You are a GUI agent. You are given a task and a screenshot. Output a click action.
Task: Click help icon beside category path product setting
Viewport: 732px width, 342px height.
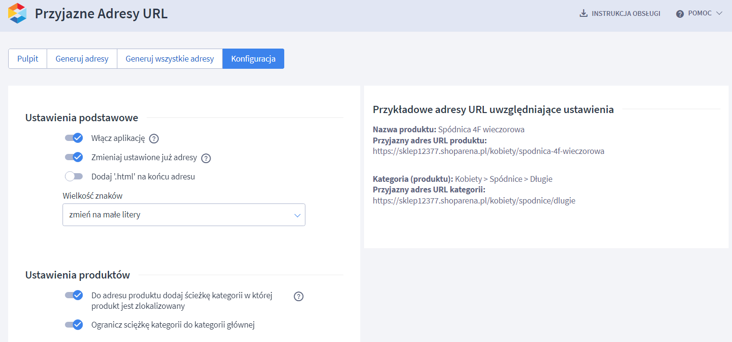click(x=298, y=296)
